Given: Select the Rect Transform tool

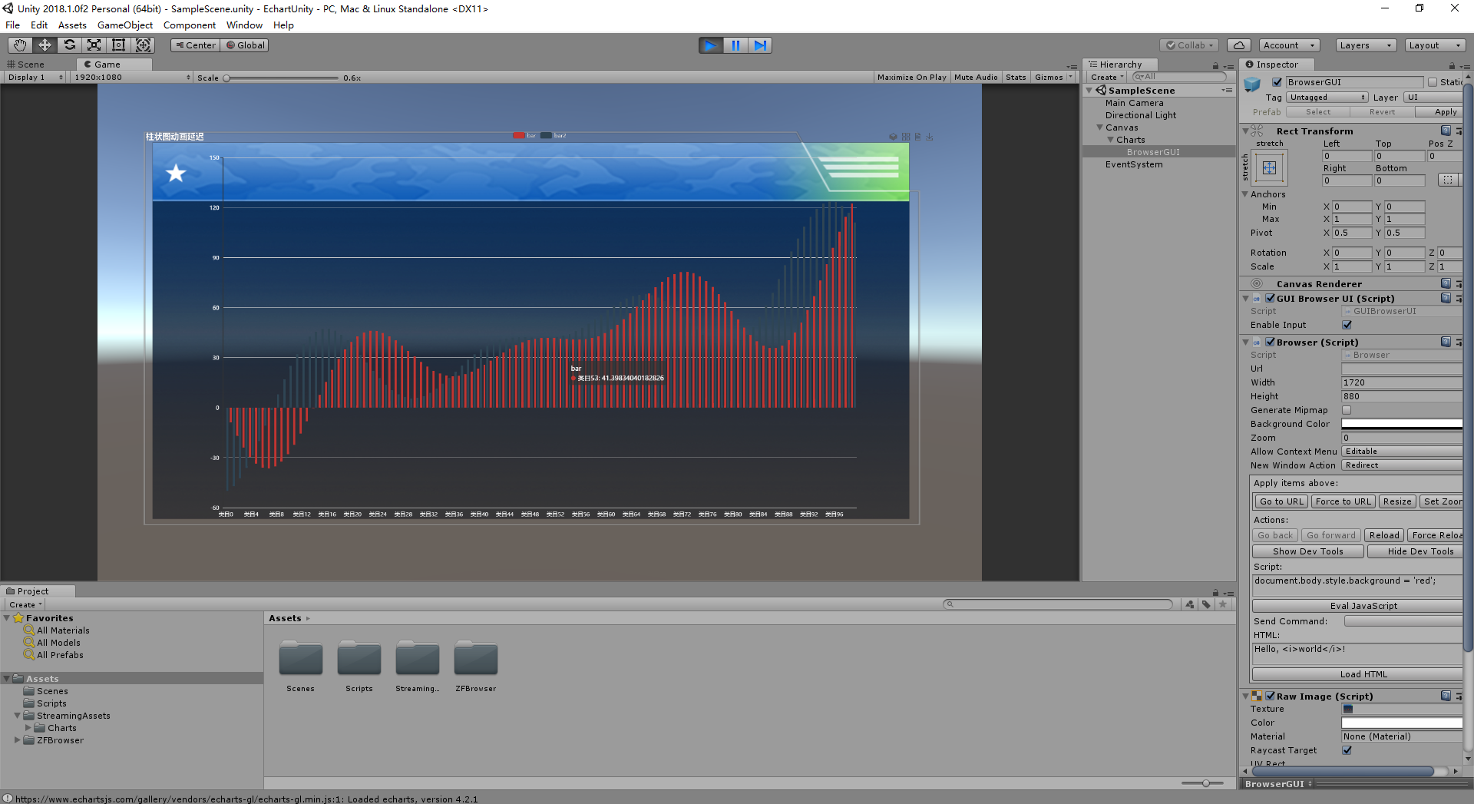Looking at the screenshot, I should (x=118, y=45).
